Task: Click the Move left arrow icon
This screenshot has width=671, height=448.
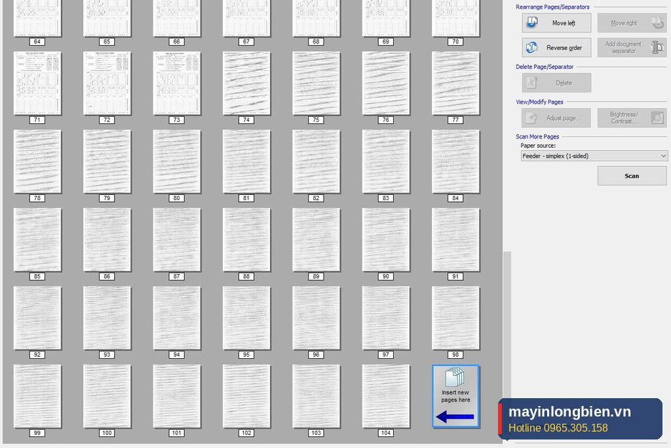Action: (532, 22)
